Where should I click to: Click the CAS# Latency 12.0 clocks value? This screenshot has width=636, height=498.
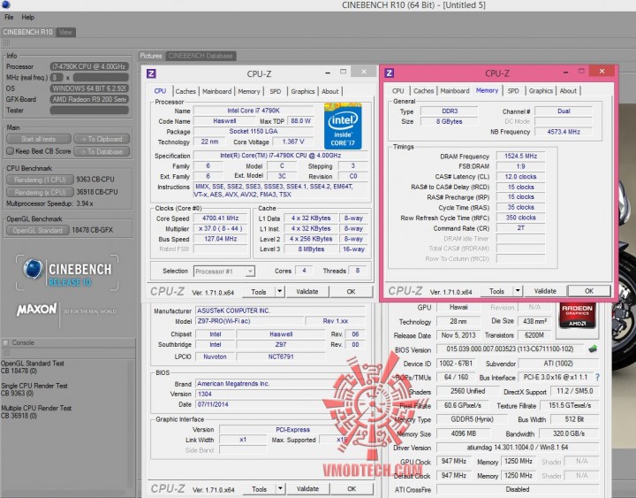(x=520, y=177)
